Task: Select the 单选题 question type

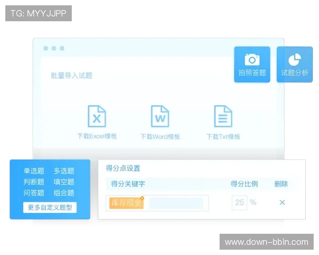Action: pos(34,171)
